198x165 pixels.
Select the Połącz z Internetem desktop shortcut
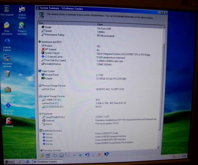click(22, 28)
